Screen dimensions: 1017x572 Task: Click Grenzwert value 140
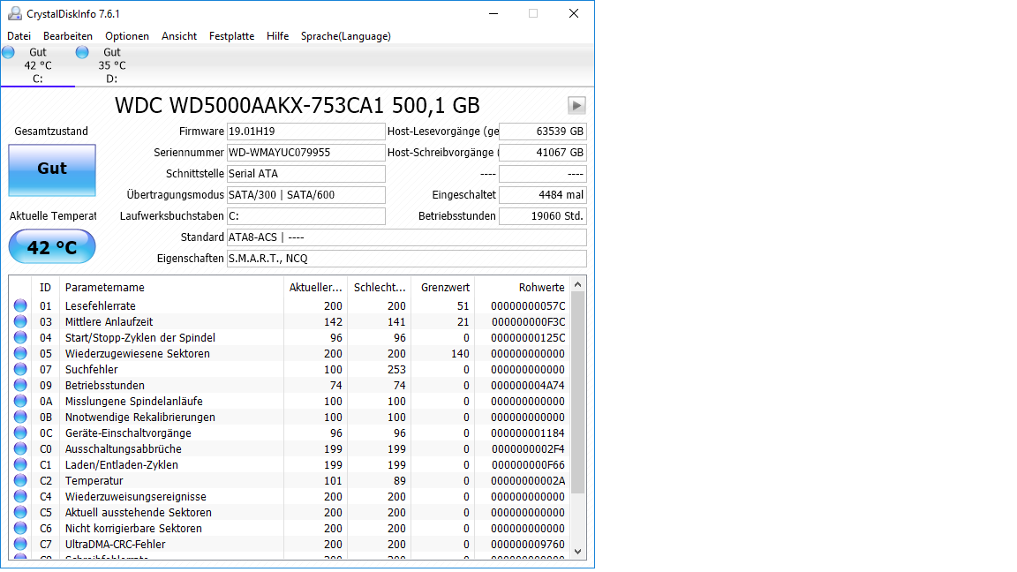tap(460, 353)
